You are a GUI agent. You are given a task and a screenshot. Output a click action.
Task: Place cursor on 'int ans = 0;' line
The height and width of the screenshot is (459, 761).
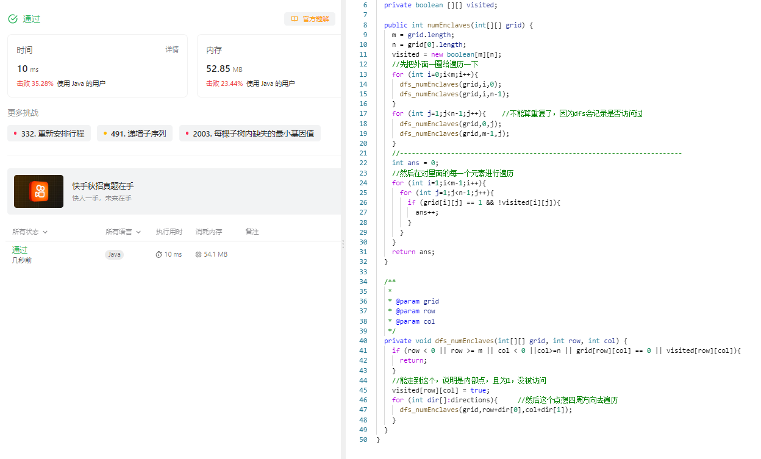point(415,163)
